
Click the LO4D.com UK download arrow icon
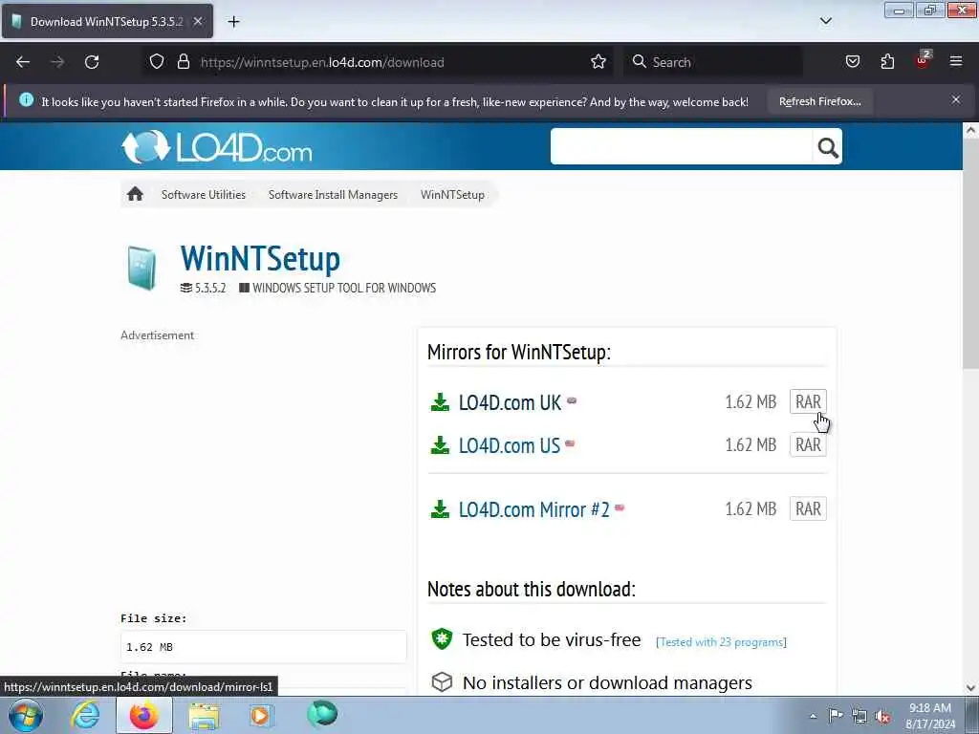pos(440,402)
